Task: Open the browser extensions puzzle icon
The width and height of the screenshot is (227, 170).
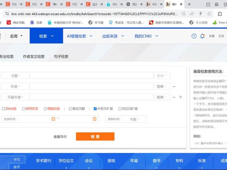Action: (x=220, y=14)
